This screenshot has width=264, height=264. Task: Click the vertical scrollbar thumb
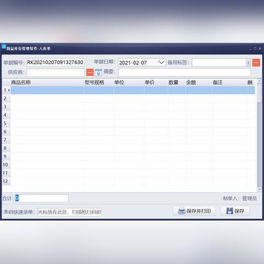click(259, 93)
